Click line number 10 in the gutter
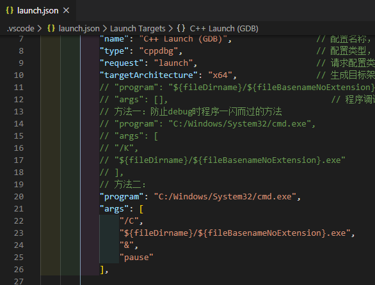This screenshot has height=285, width=375. point(19,75)
